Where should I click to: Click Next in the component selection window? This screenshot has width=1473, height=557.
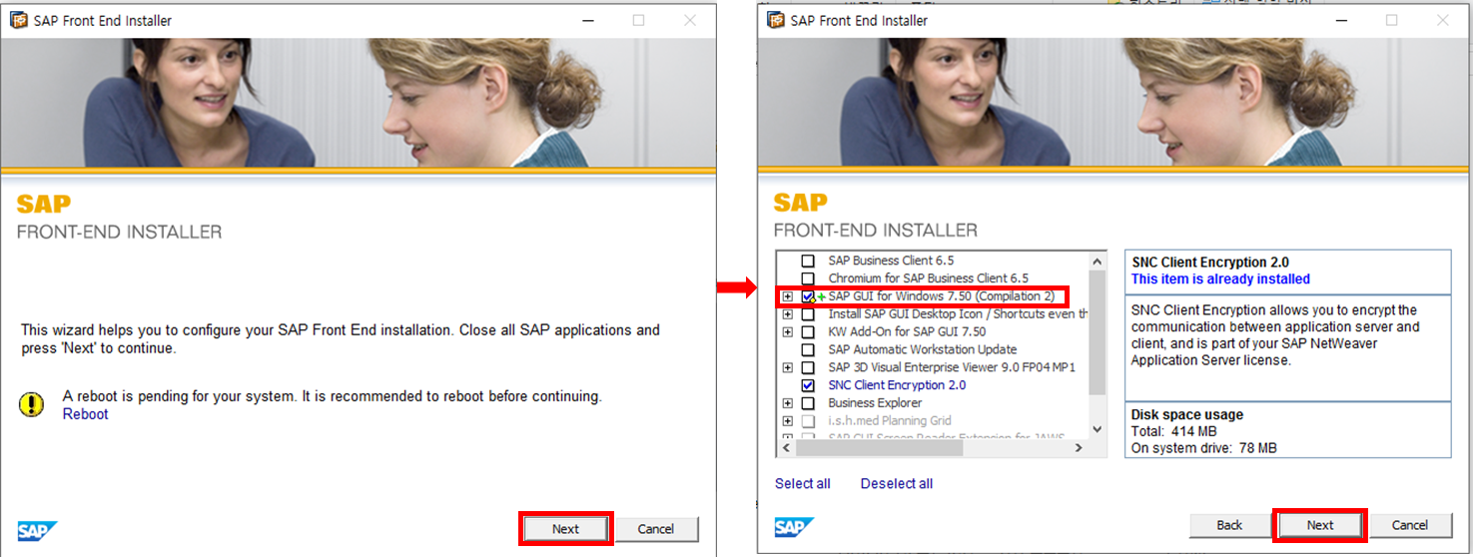(1320, 525)
